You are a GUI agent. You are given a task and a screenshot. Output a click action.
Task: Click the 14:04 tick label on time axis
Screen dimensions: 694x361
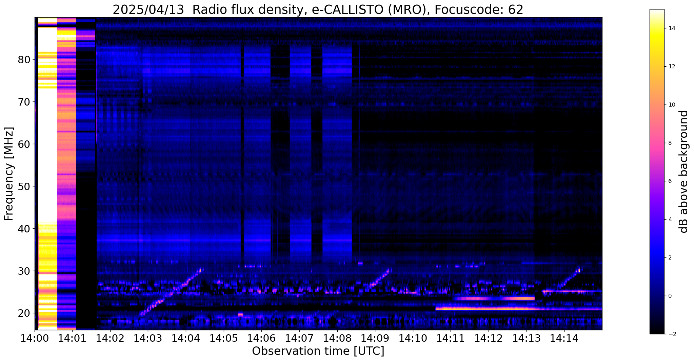[186, 338]
